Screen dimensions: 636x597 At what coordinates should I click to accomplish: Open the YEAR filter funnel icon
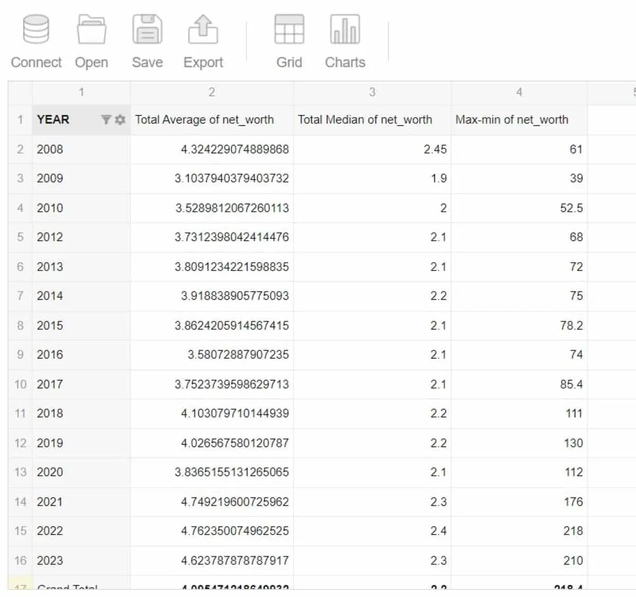pyautogui.click(x=107, y=120)
